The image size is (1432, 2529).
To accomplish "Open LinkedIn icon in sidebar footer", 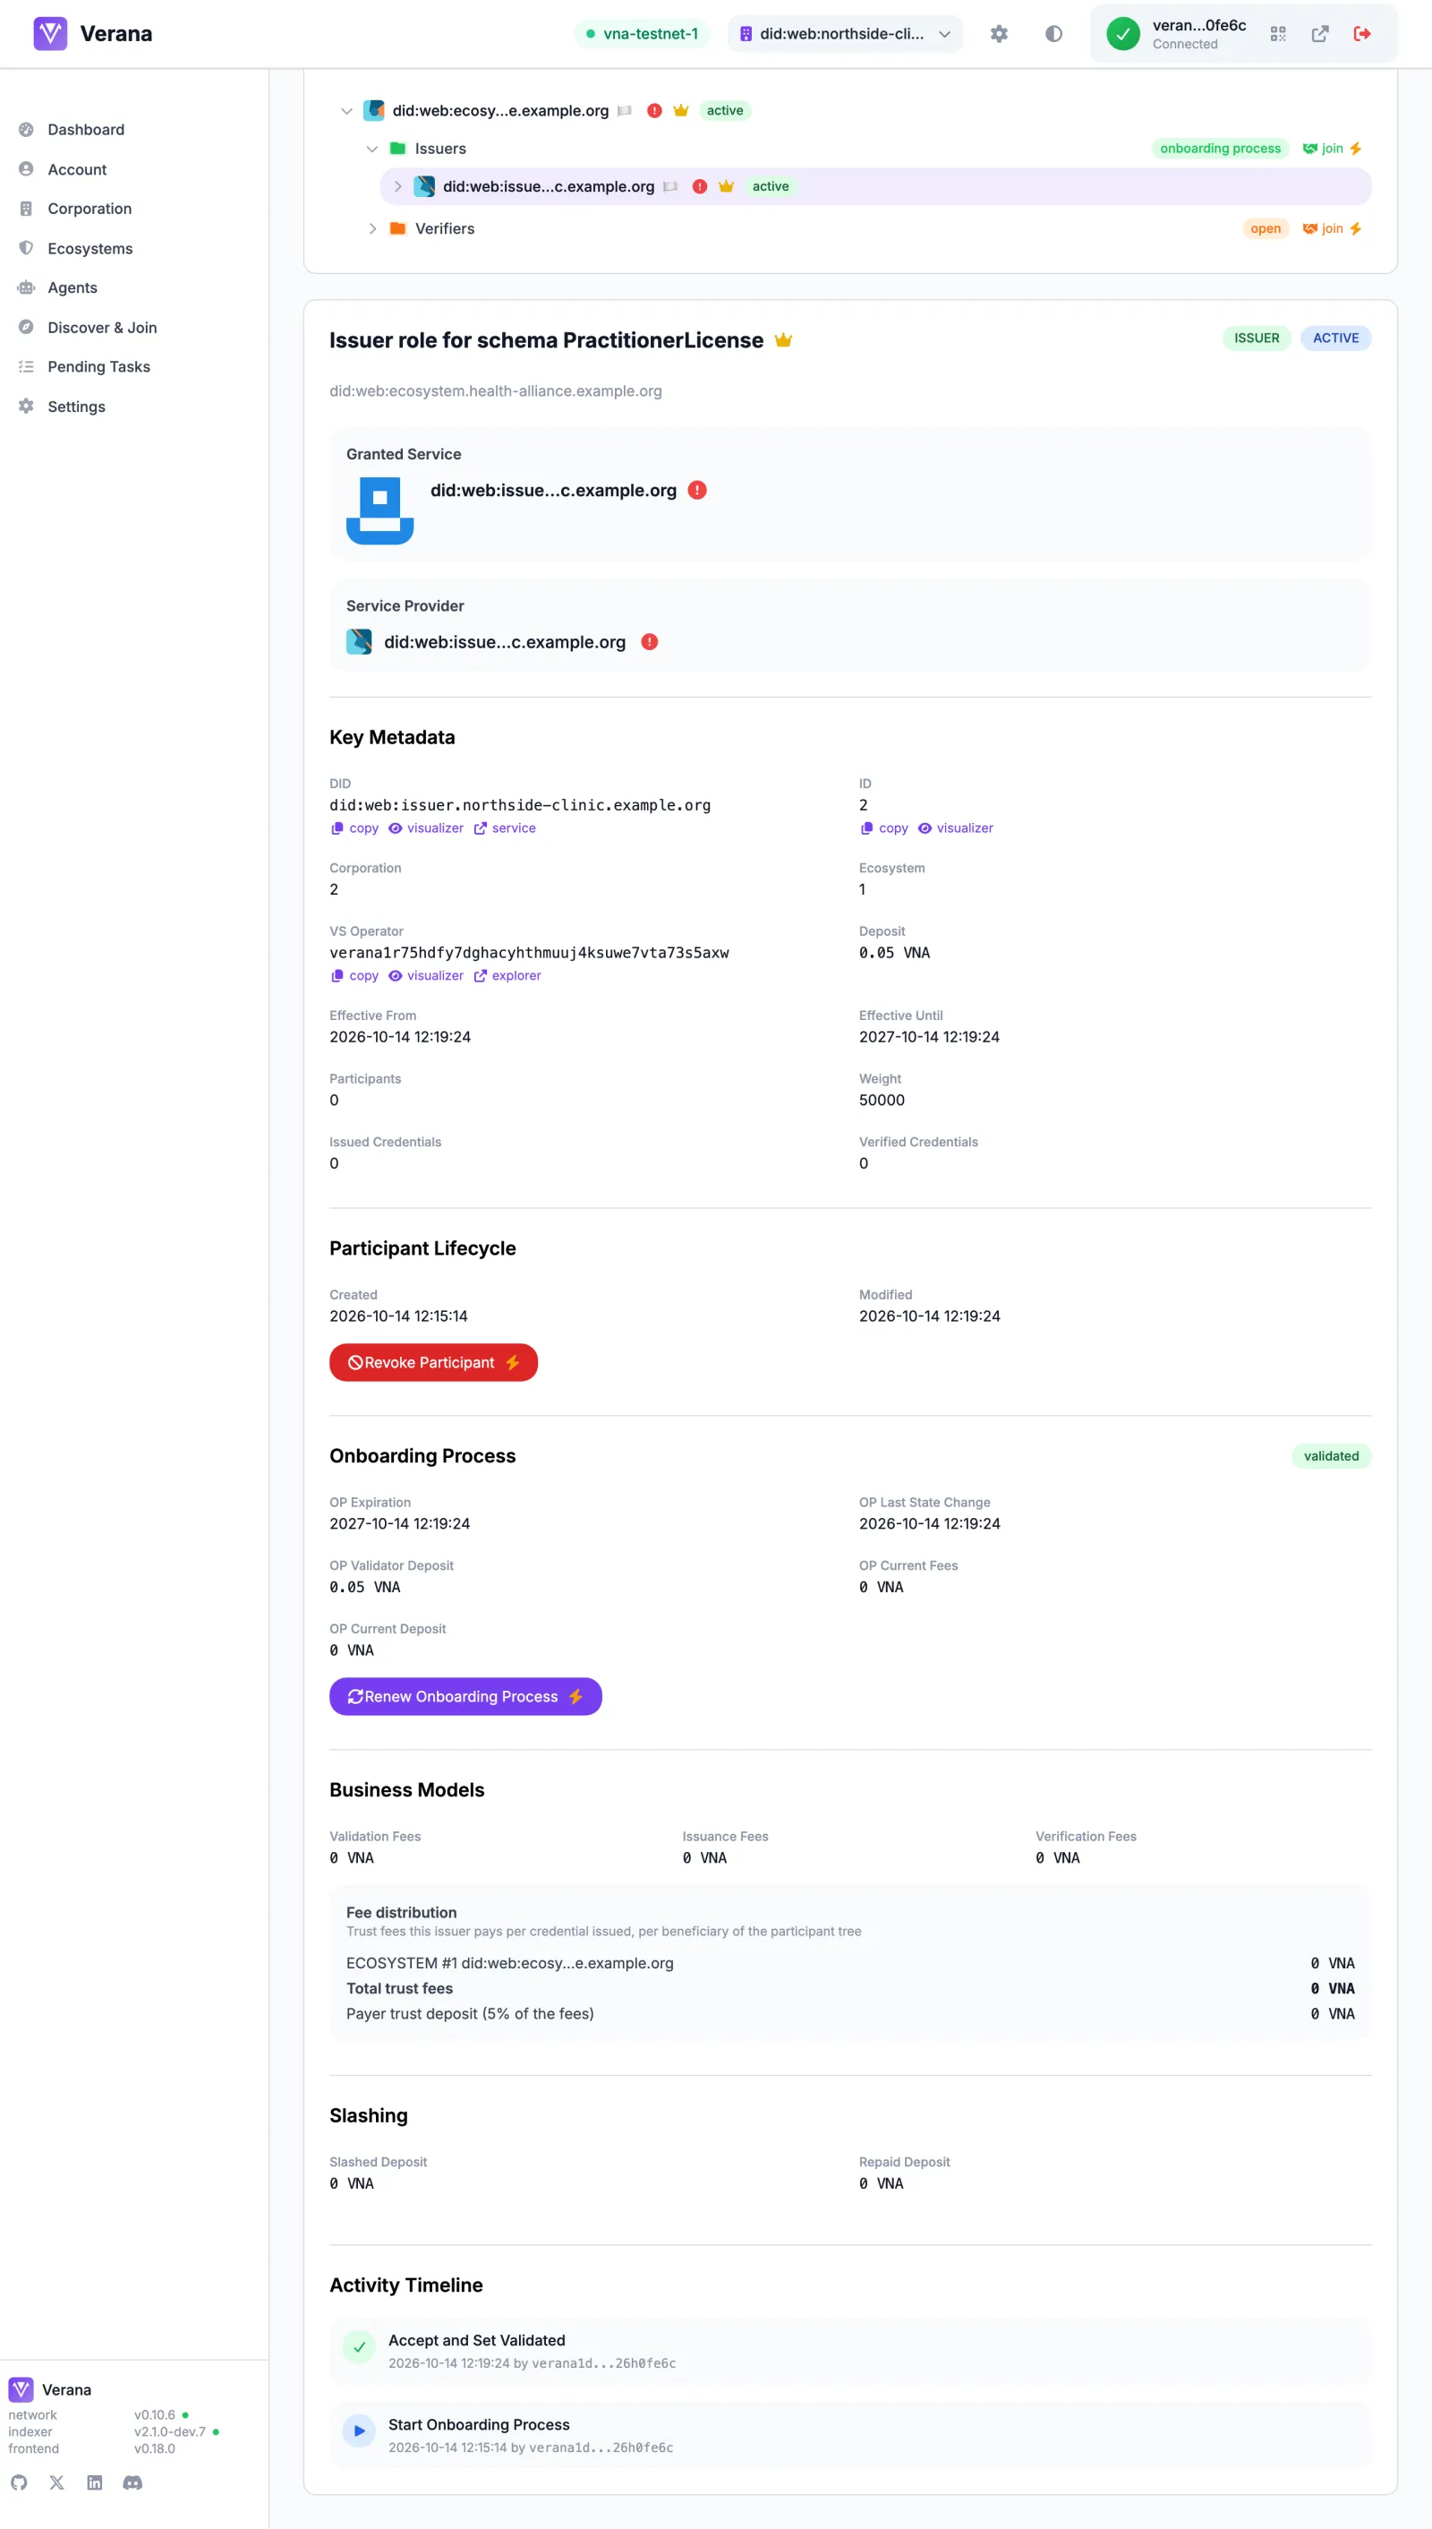I will point(94,2482).
